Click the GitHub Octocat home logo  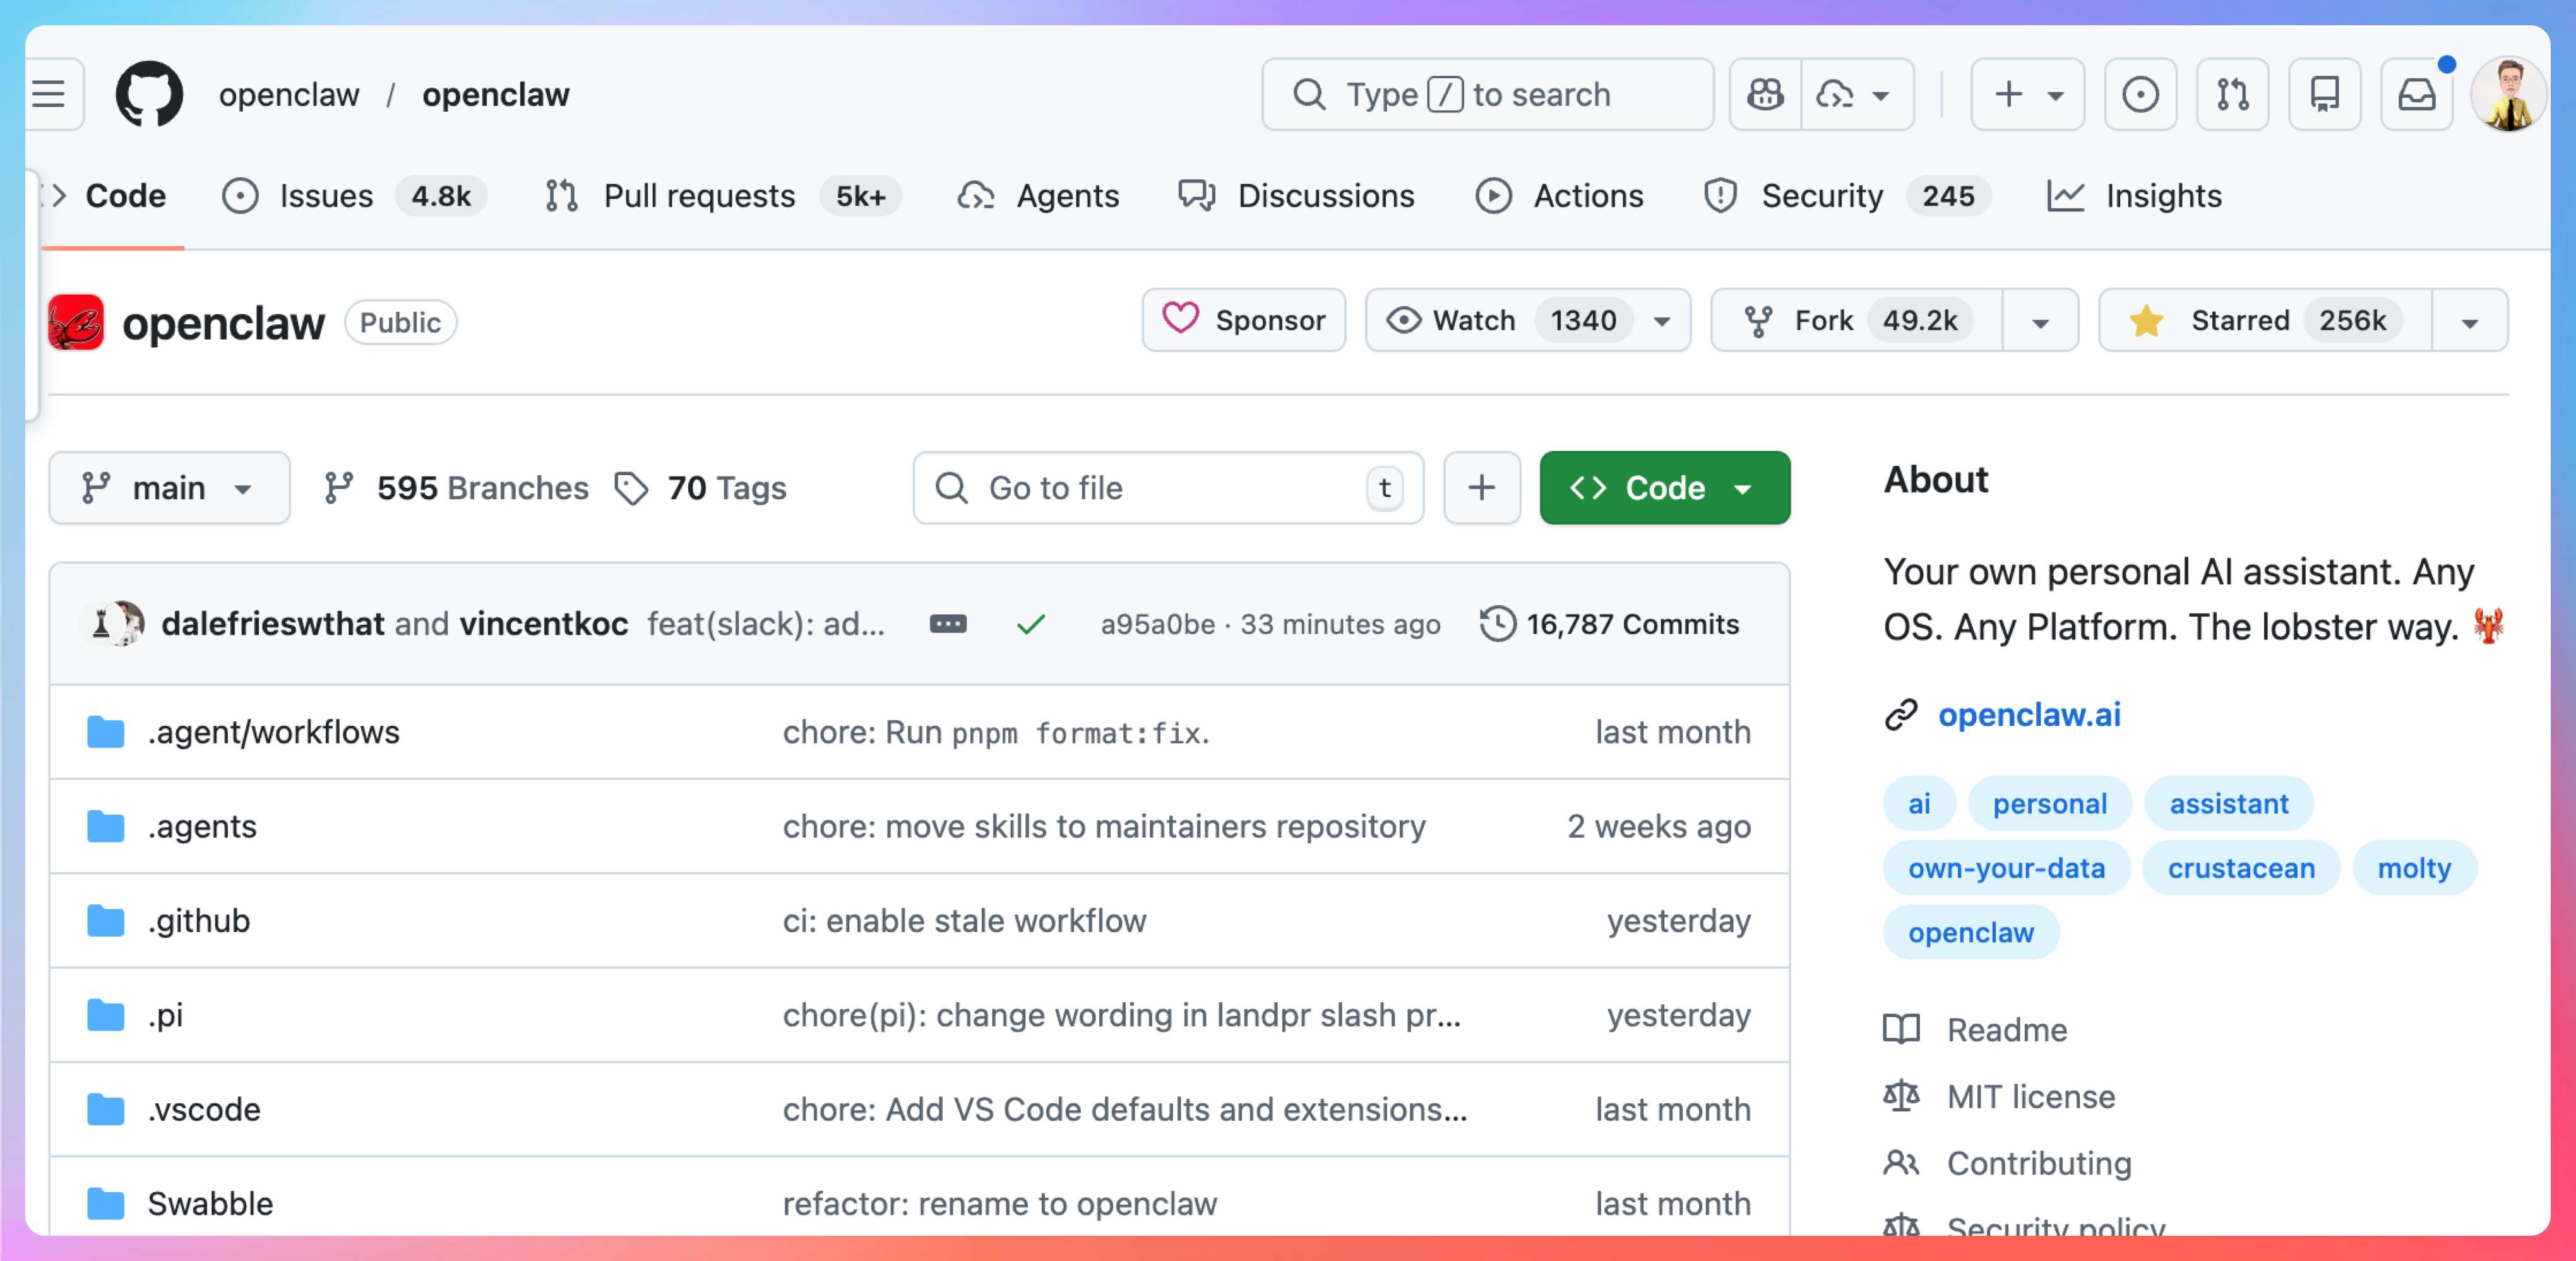(149, 95)
